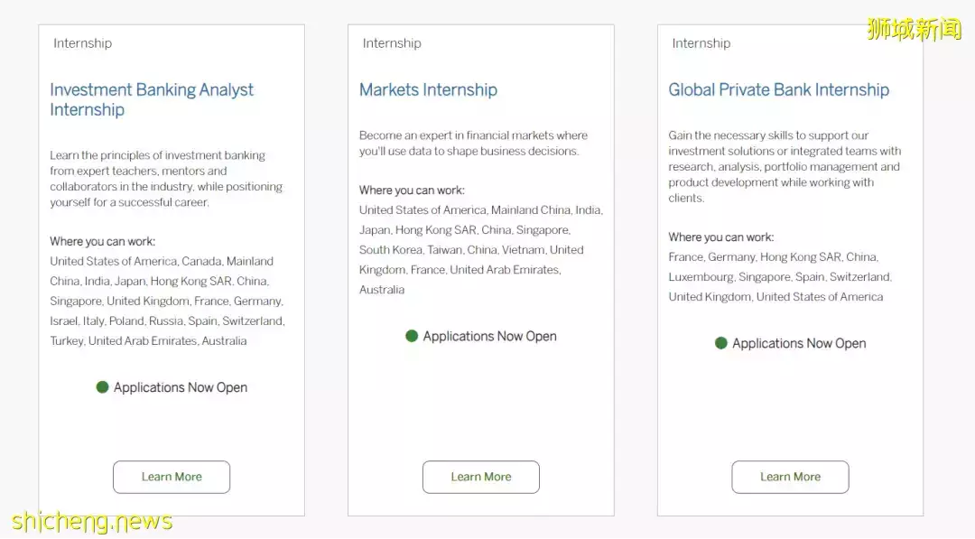This screenshot has height=539, width=975.
Task: Click Applications Now Open under Markets Internship
Action: point(489,336)
